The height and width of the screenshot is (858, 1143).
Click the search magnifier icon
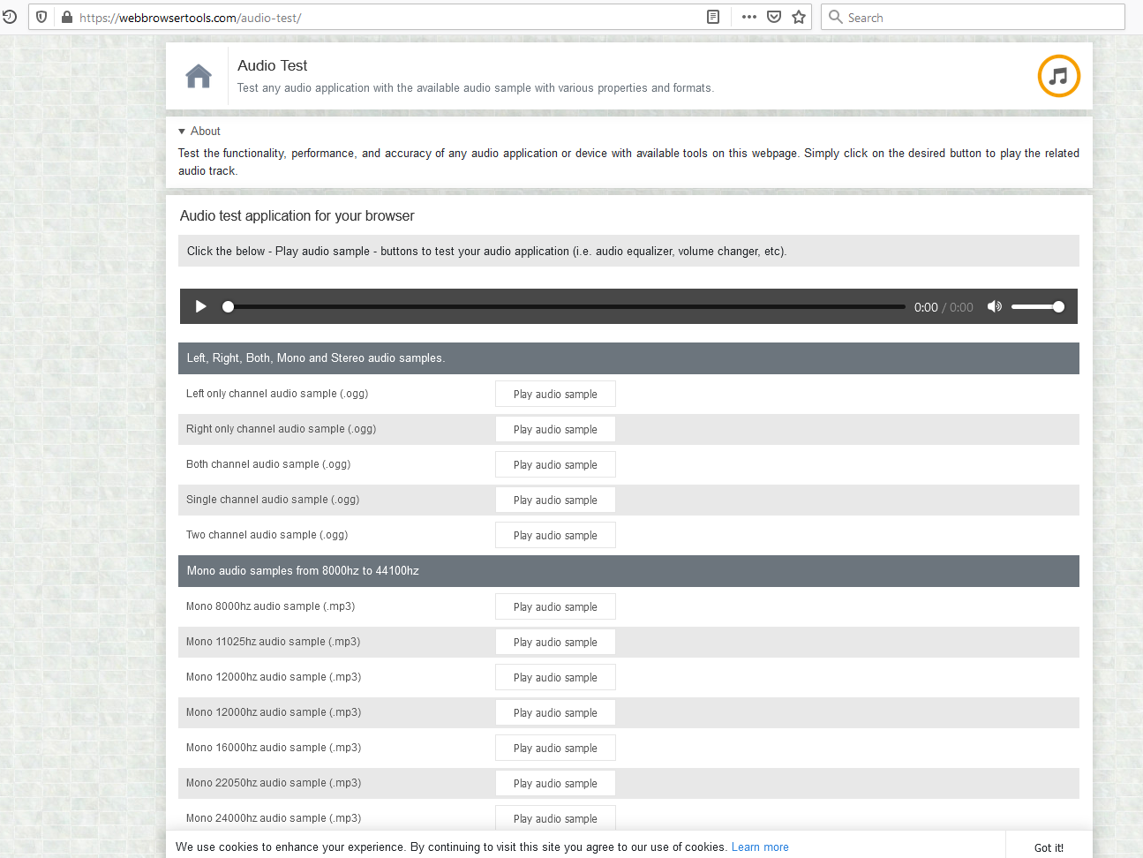coord(835,17)
